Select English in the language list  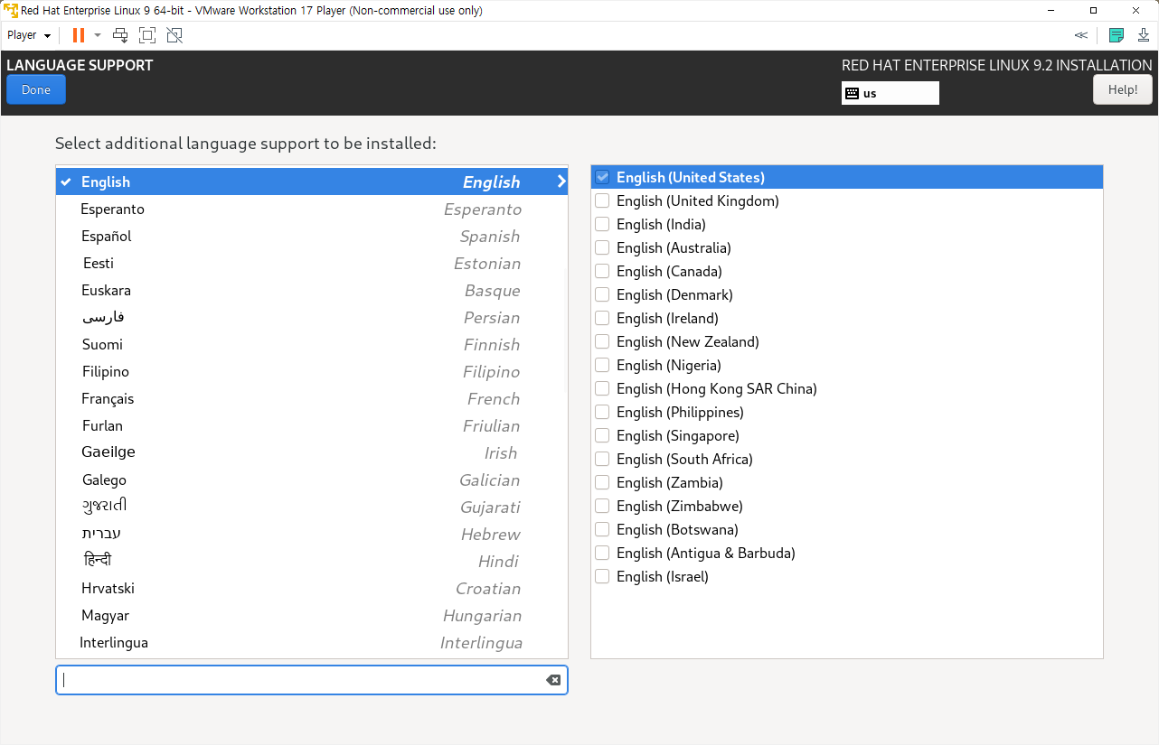pos(312,182)
